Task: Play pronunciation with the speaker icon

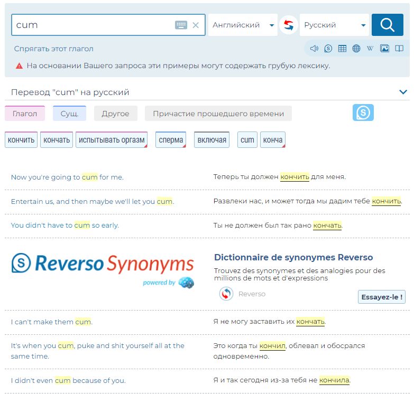Action: point(314,49)
